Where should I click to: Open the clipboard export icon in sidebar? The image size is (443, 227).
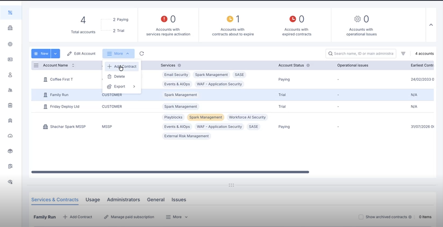point(10,166)
